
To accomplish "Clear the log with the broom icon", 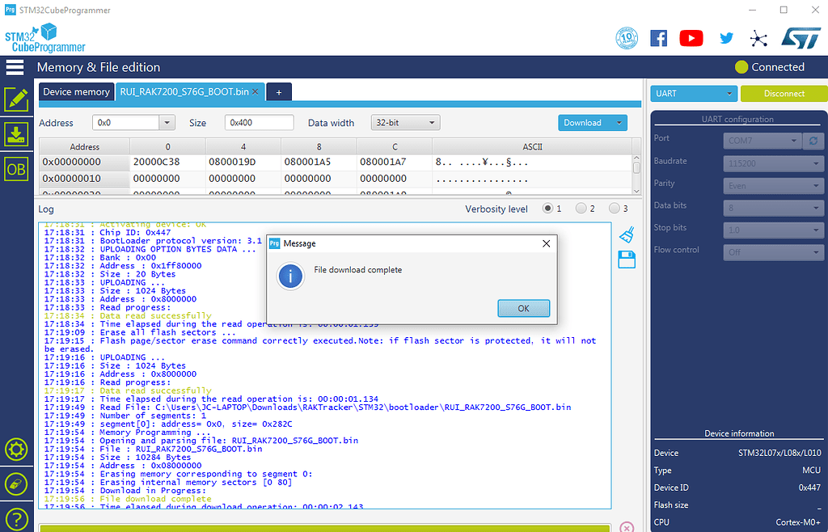I will click(x=626, y=234).
